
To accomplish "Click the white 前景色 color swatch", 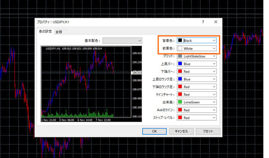I will point(180,48).
